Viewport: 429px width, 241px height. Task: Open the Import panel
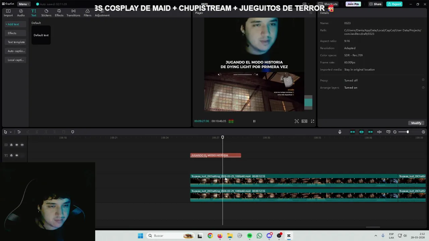pos(8,13)
